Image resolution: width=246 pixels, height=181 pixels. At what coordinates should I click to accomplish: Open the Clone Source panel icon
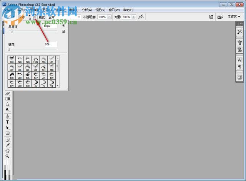[x=239, y=50]
